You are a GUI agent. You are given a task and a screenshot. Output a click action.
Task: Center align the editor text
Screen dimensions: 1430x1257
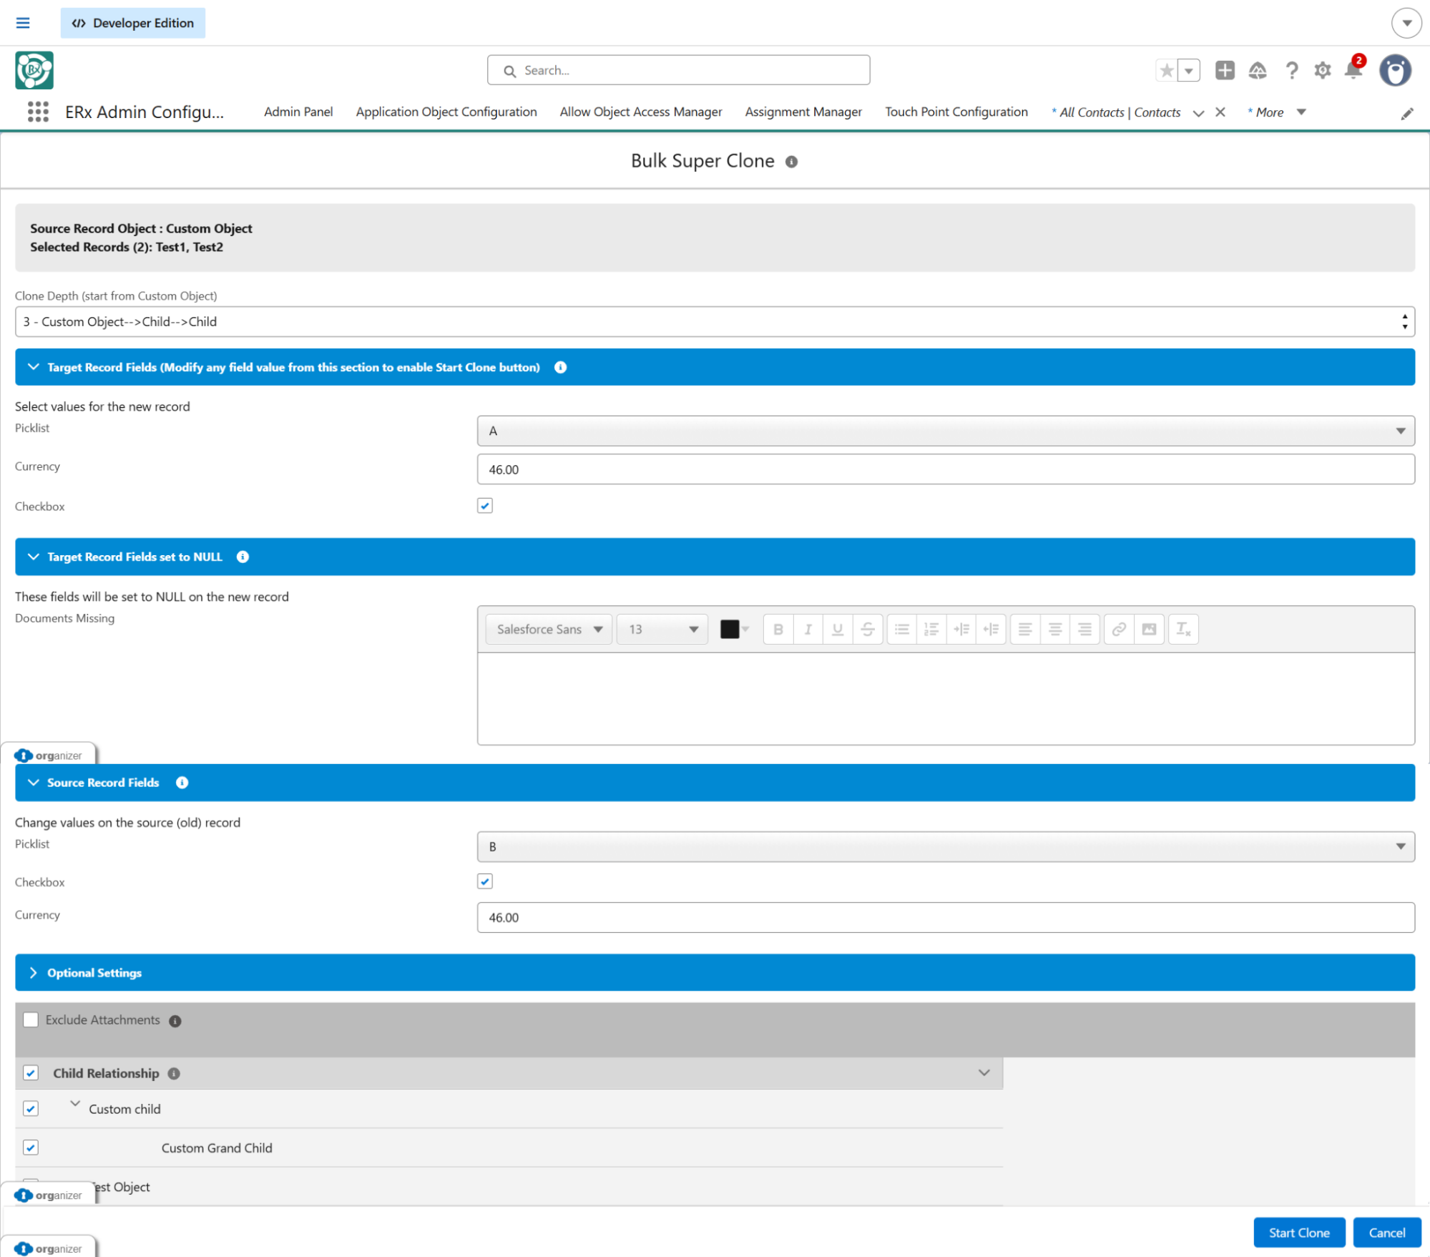click(1055, 629)
